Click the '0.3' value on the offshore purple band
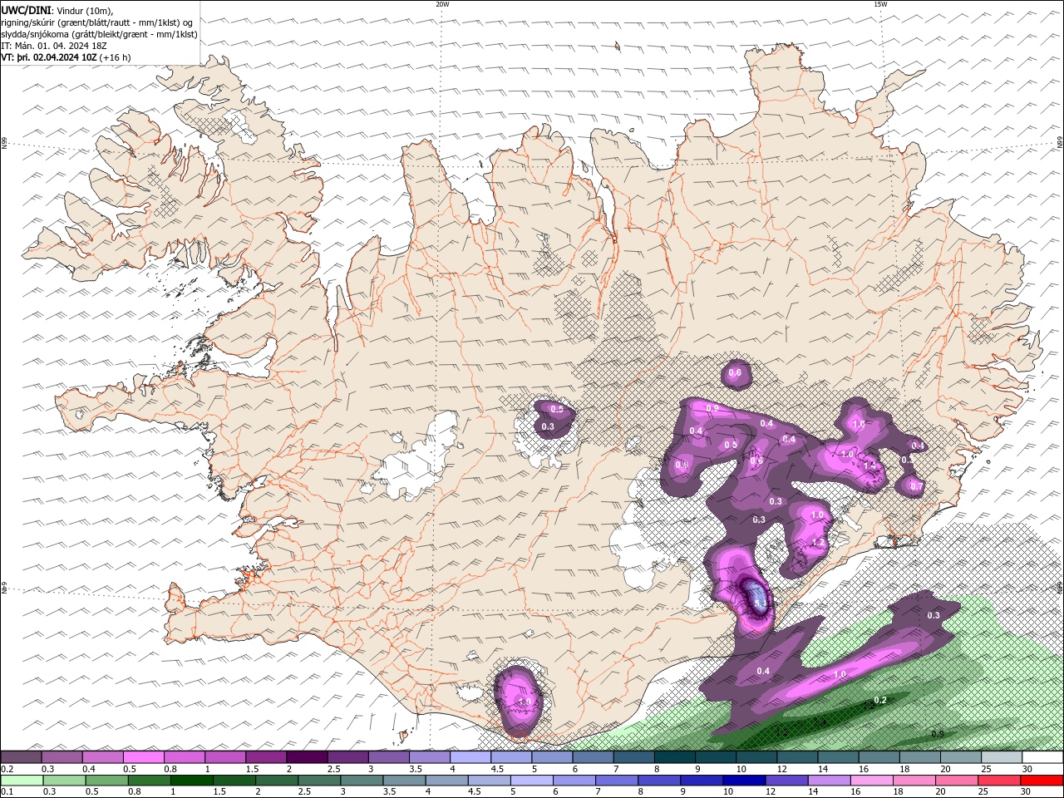1064x798 pixels. (x=933, y=615)
